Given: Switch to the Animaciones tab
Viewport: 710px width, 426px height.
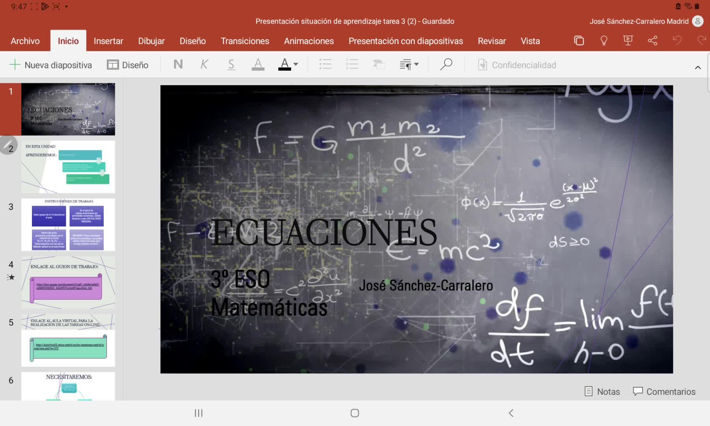Looking at the screenshot, I should 309,41.
